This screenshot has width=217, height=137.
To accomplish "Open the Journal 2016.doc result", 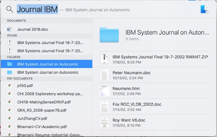I will (x=46, y=29).
